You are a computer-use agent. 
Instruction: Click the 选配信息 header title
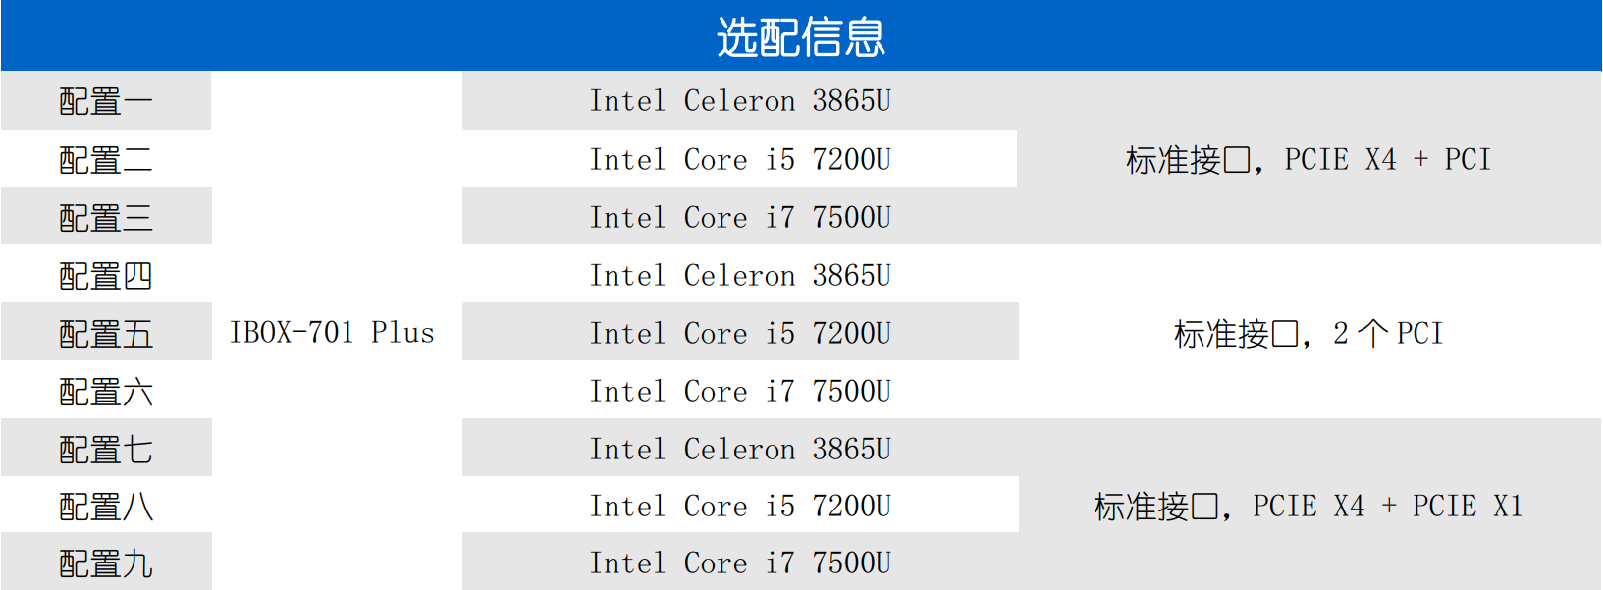[801, 37]
